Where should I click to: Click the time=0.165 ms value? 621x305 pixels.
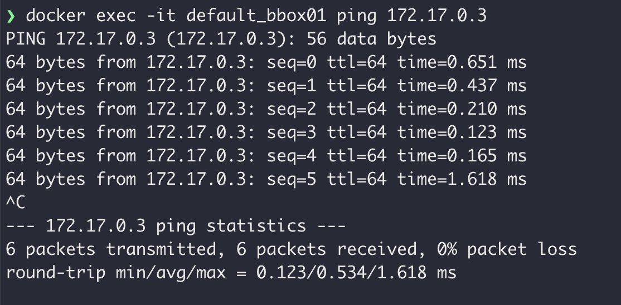pyautogui.click(x=462, y=156)
